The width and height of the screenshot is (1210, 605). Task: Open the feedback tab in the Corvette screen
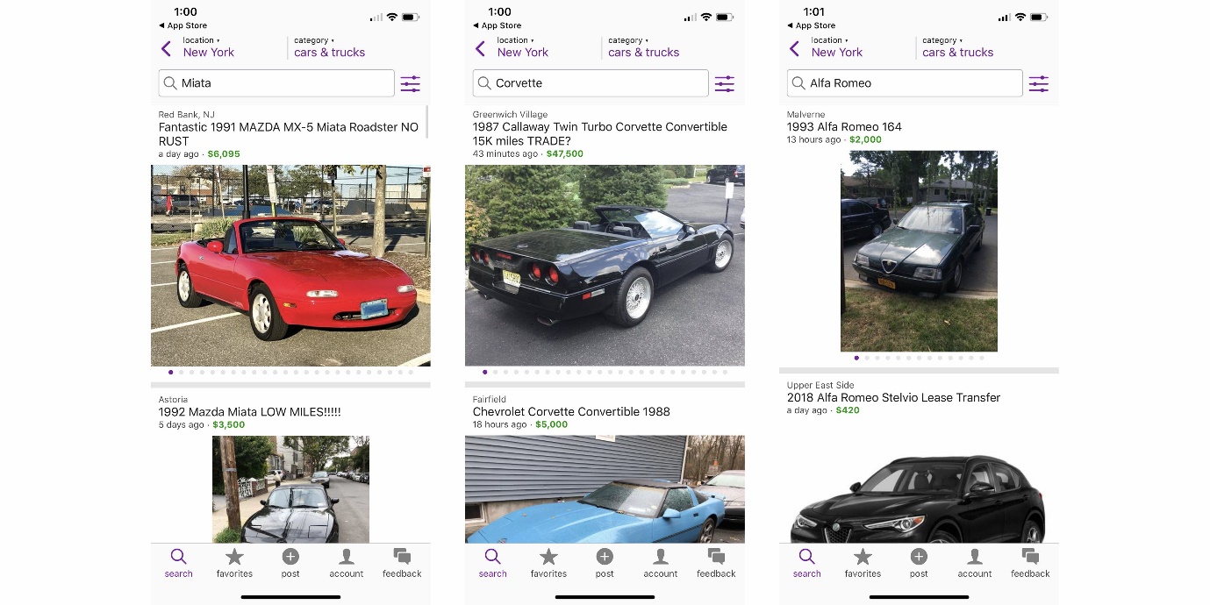pos(716,563)
